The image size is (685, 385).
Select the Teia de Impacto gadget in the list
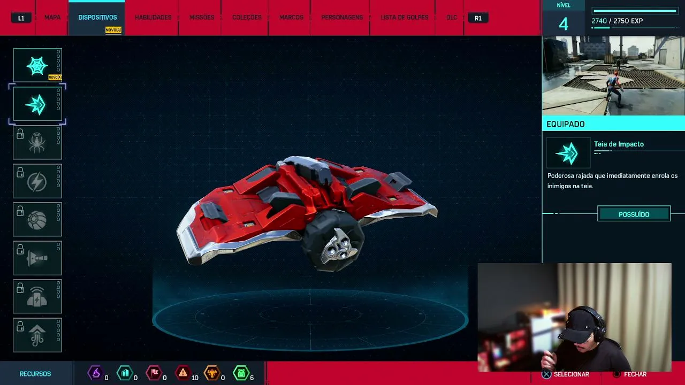[x=37, y=104]
